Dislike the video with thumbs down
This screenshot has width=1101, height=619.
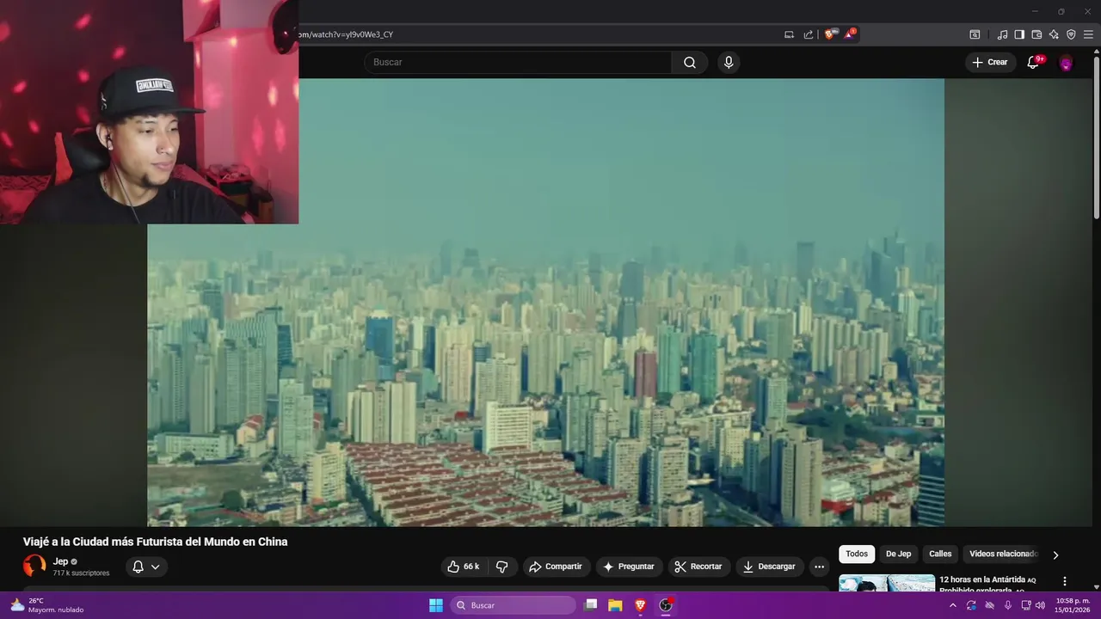coord(502,567)
